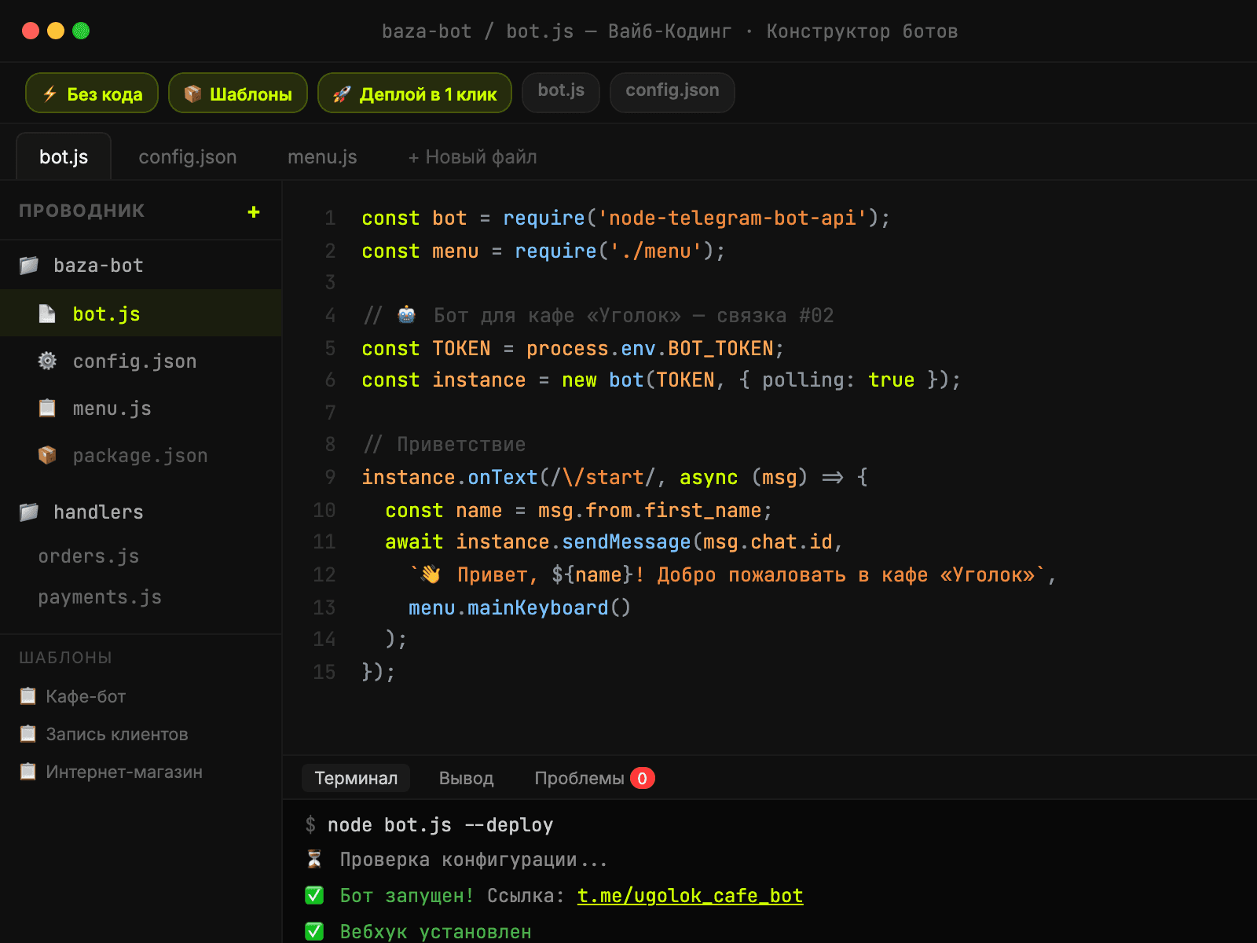Click the hourglass icon in the terminal output
The image size is (1257, 943).
point(314,860)
